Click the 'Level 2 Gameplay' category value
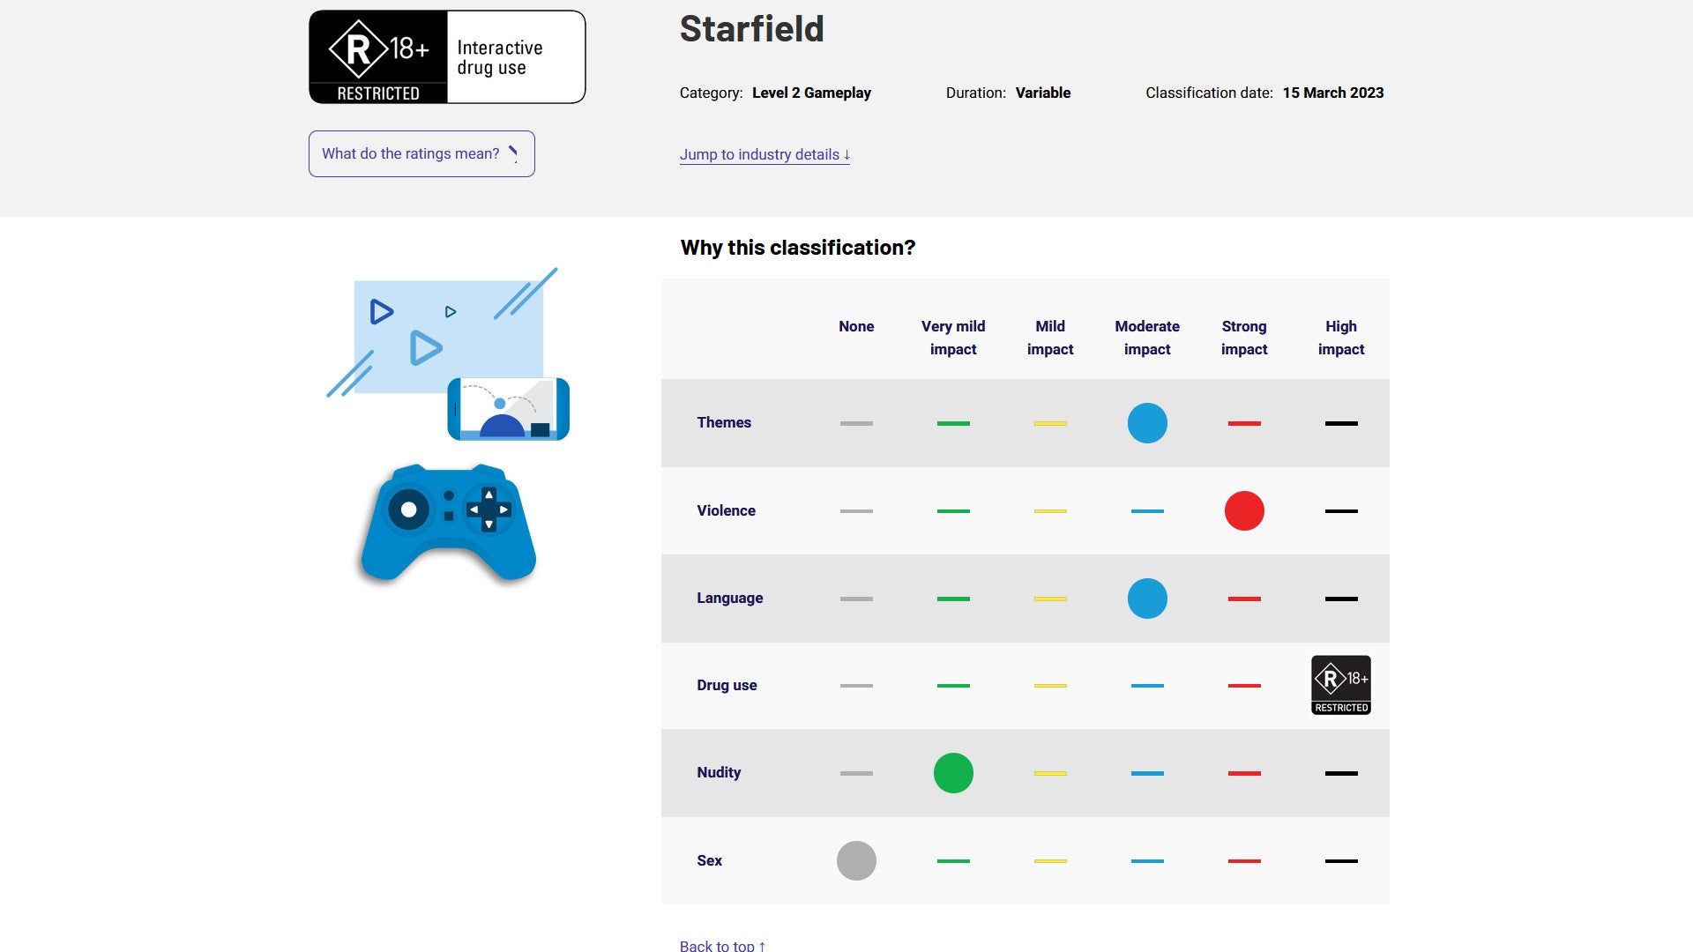This screenshot has height=952, width=1693. click(x=811, y=93)
